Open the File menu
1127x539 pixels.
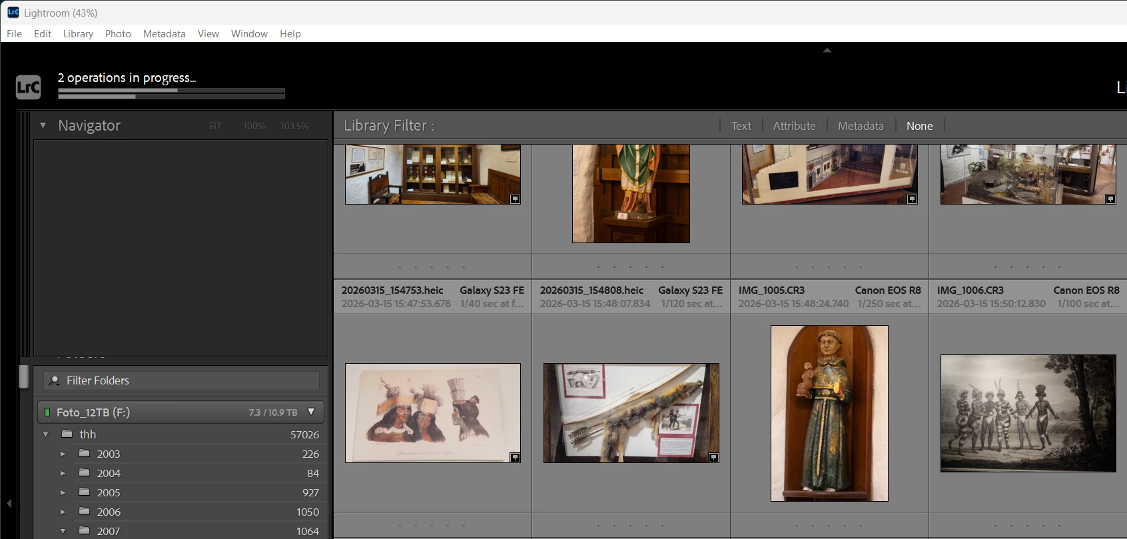(x=14, y=33)
